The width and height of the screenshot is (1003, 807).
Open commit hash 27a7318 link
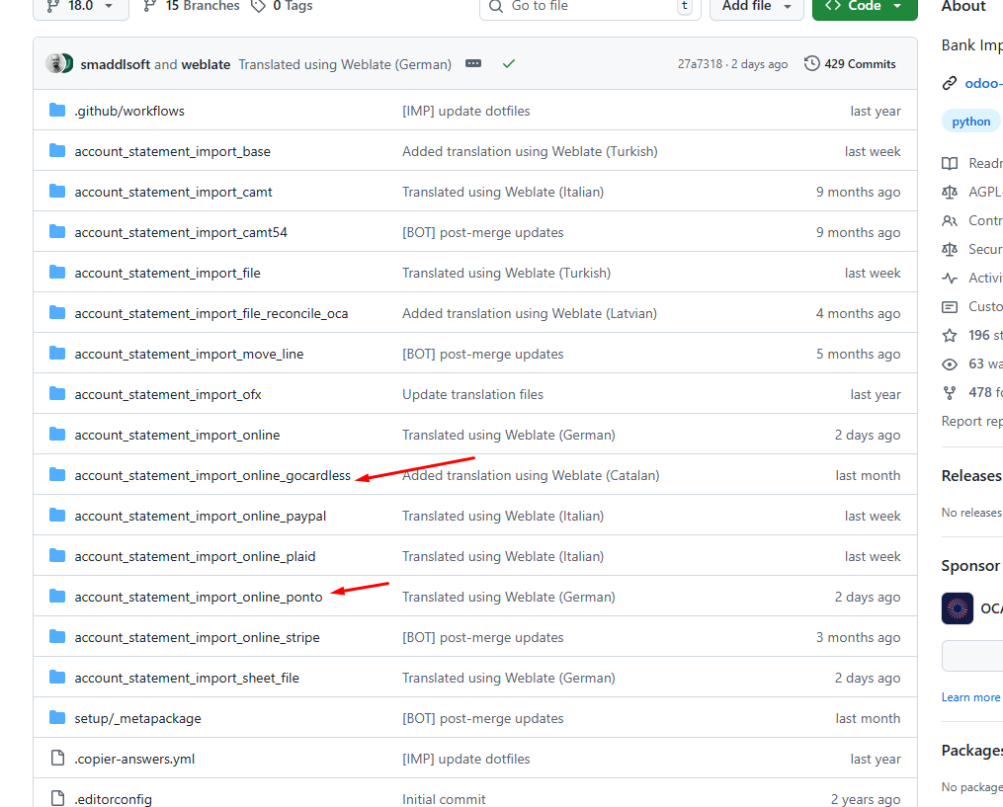coord(700,64)
